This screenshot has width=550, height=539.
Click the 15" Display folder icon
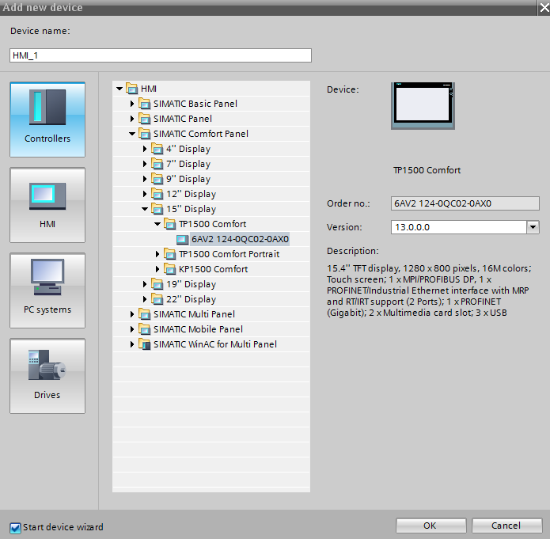pos(157,209)
